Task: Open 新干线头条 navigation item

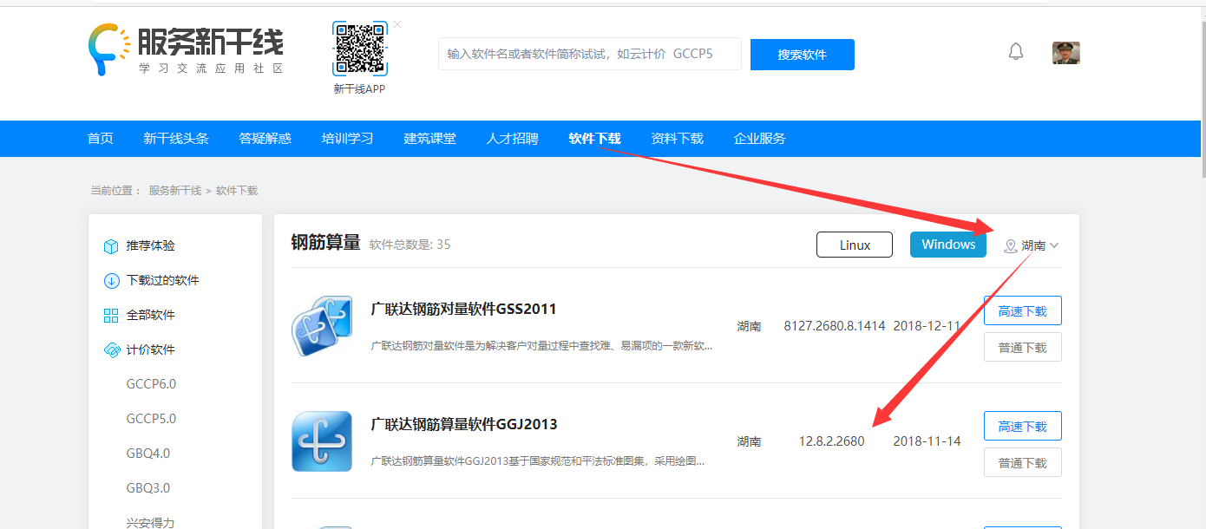Action: (x=176, y=139)
